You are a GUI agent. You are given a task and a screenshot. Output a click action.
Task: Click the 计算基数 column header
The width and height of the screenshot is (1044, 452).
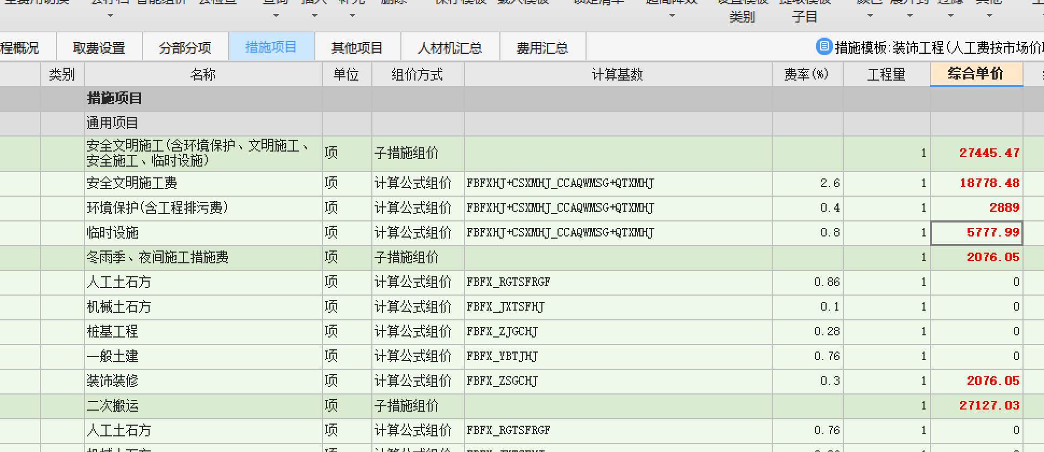click(618, 74)
